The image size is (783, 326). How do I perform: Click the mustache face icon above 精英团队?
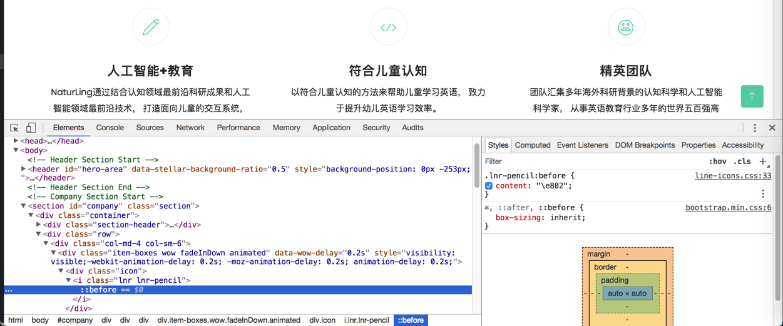point(626,28)
